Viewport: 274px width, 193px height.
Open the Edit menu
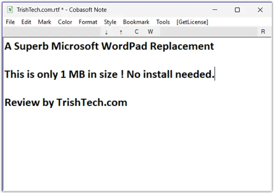pyautogui.click(x=26, y=22)
